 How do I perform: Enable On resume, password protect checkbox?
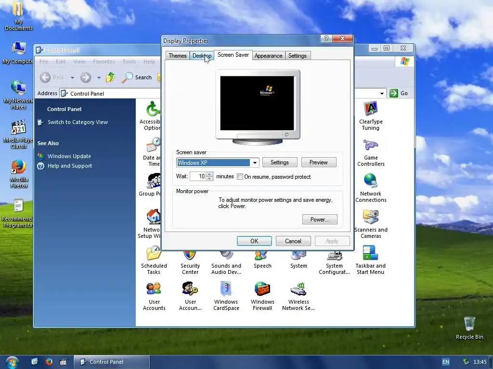coord(240,177)
